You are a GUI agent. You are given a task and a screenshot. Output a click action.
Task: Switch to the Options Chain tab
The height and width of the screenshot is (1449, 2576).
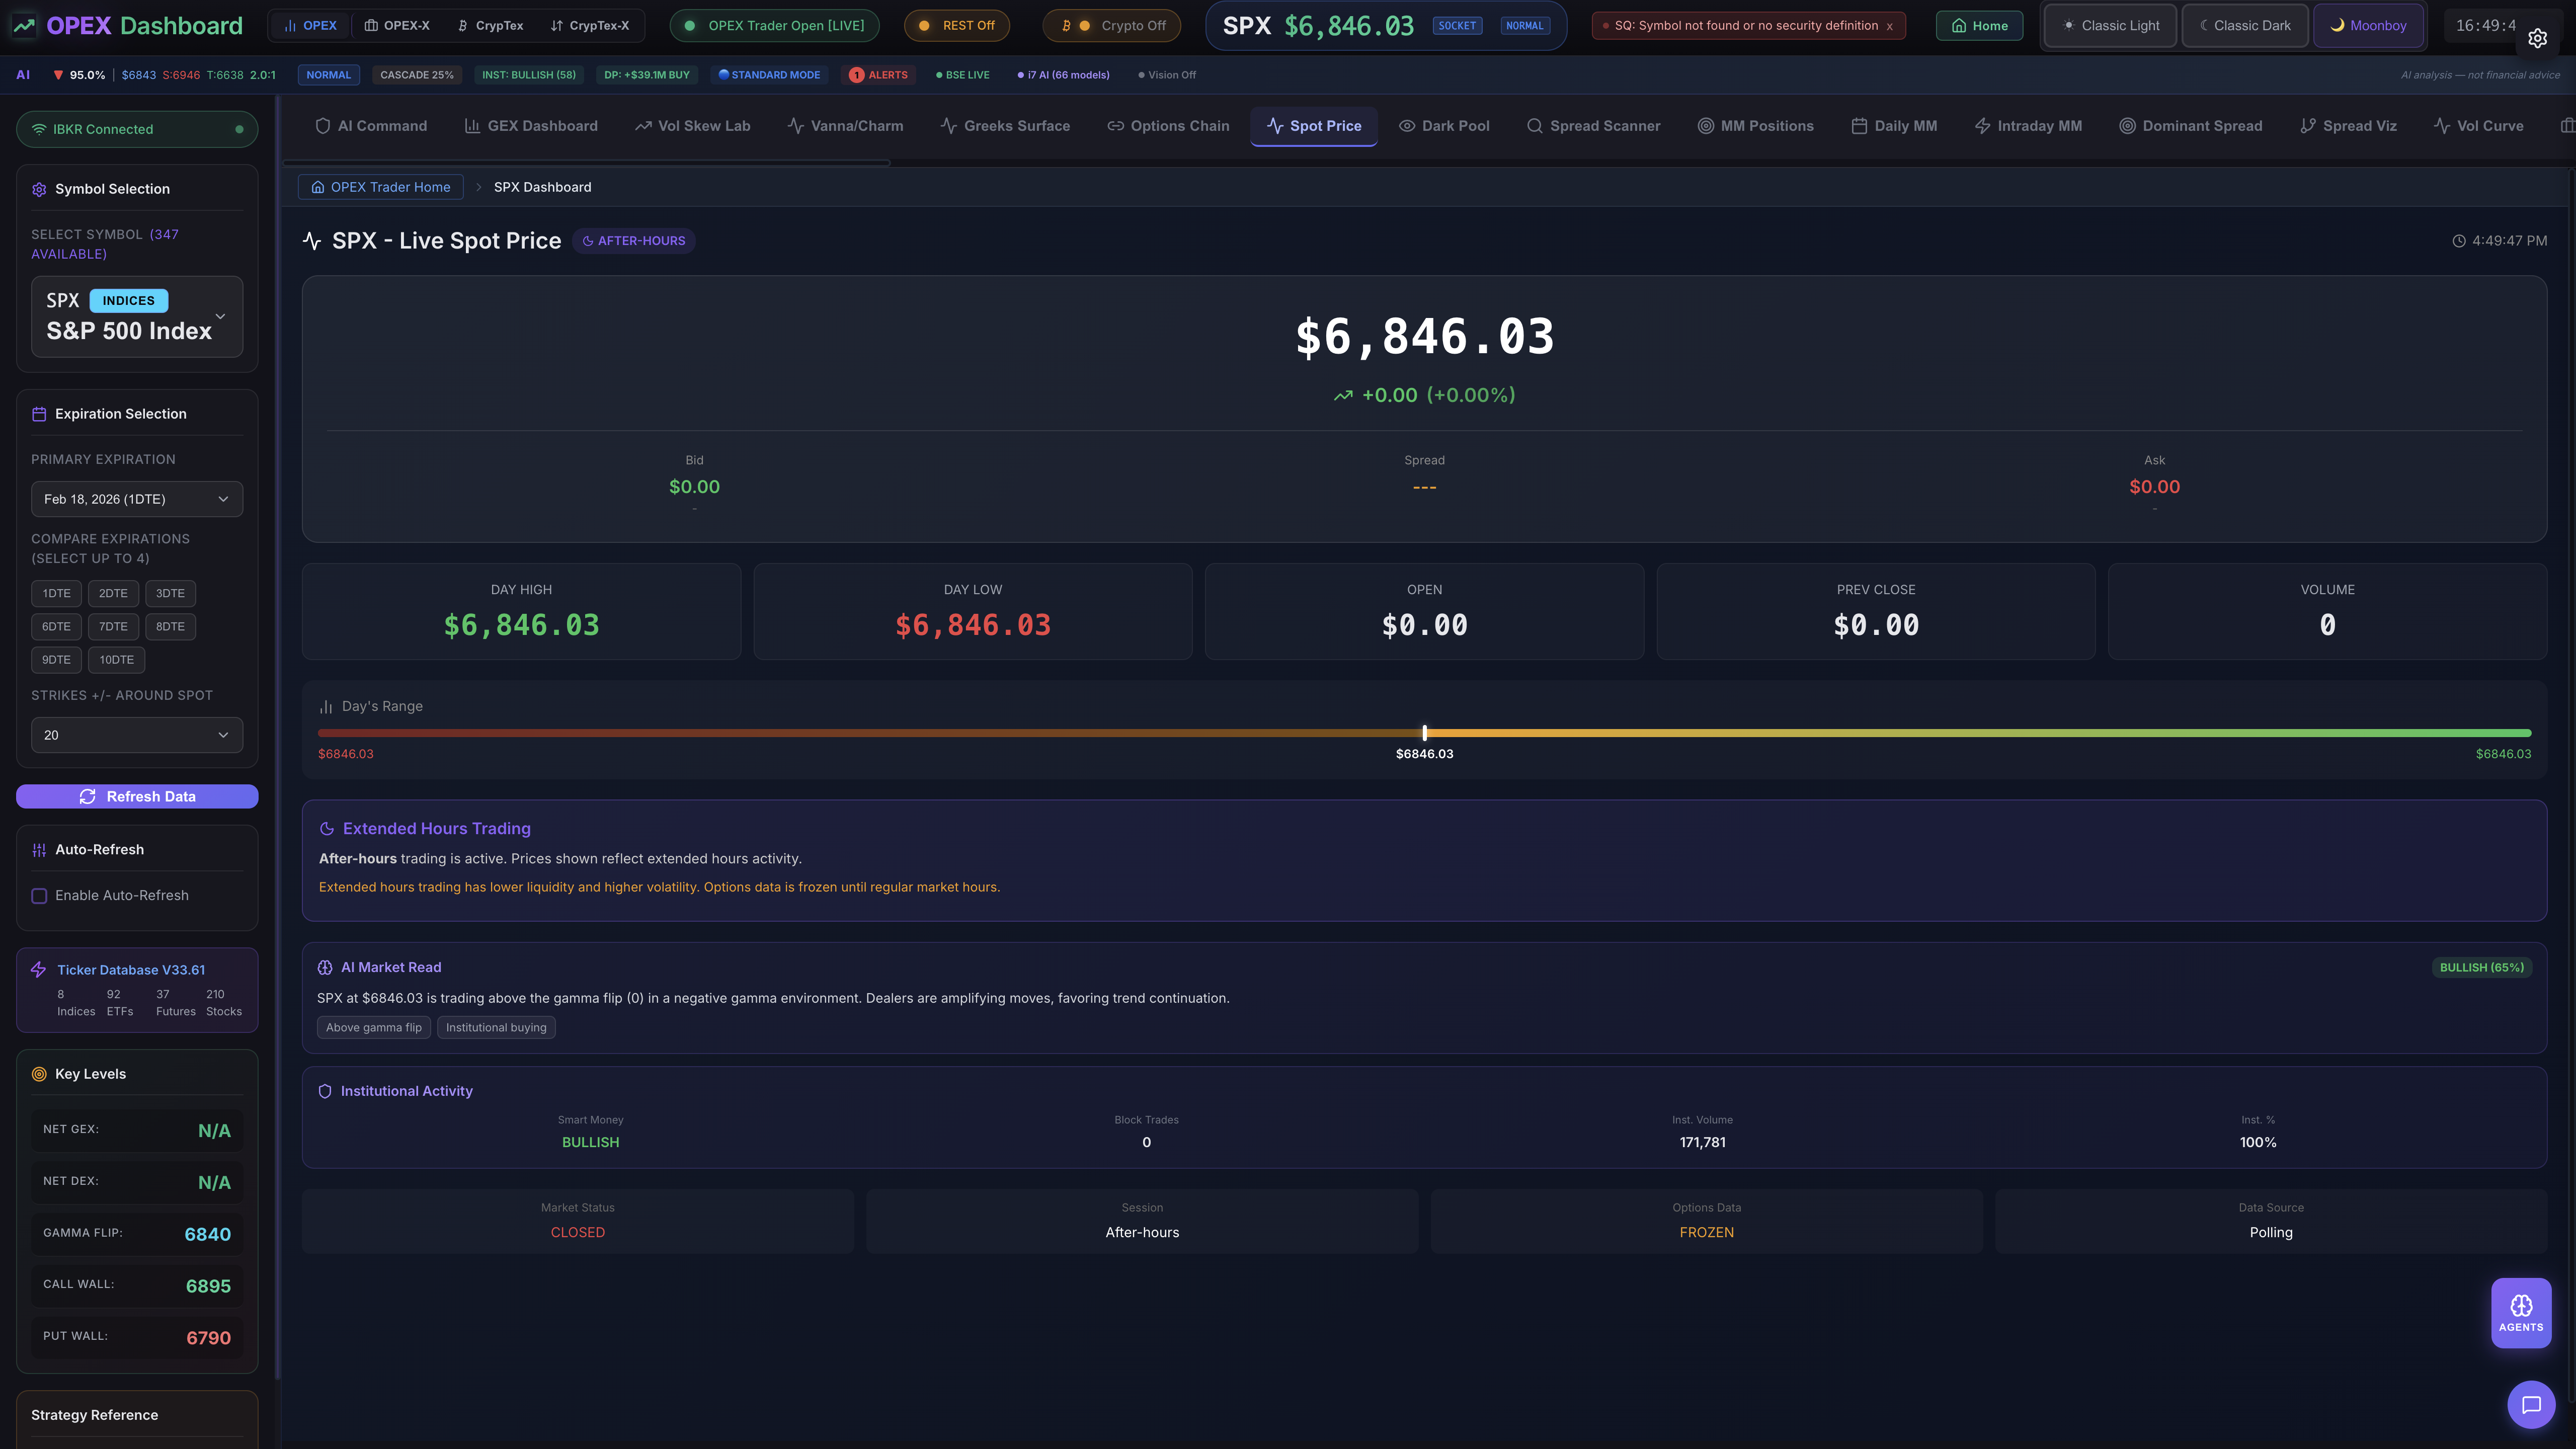(1168, 126)
